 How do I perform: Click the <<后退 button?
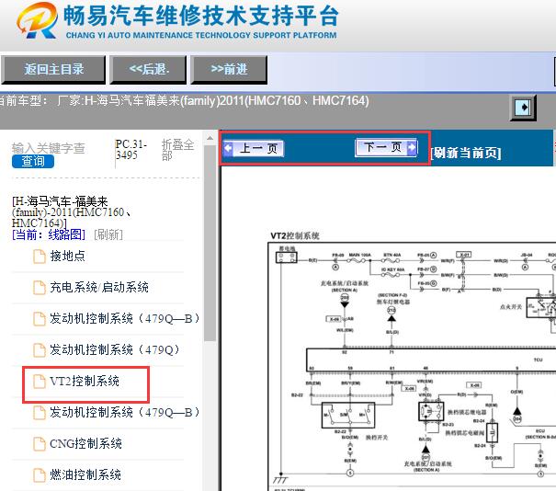148,70
